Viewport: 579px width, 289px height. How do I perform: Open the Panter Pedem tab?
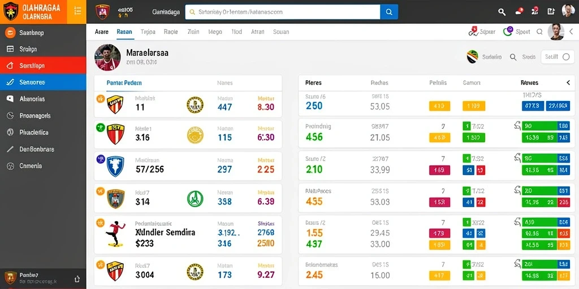click(124, 83)
